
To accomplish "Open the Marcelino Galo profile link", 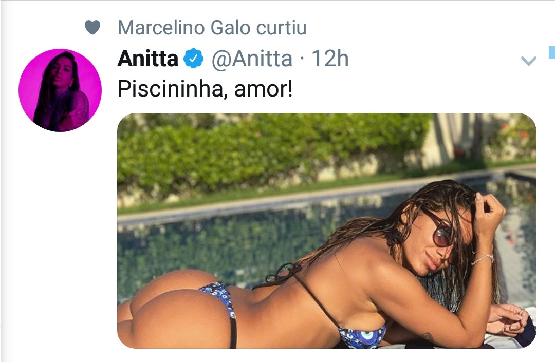I will click(x=184, y=28).
